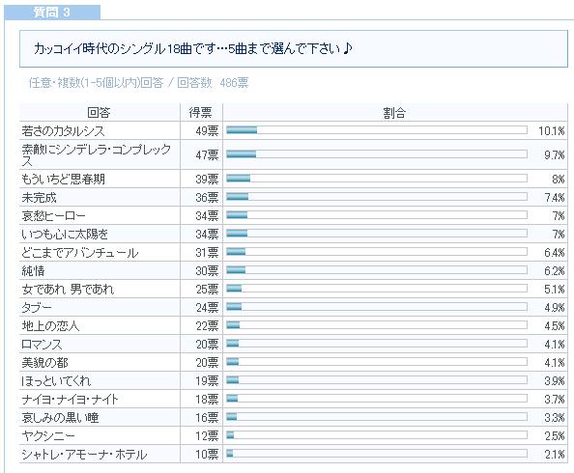Select the いつも心に太陽を answer label
574x473 pixels.
pos(65,235)
